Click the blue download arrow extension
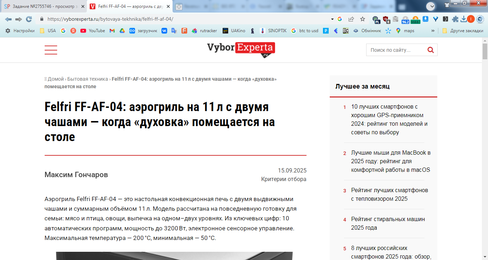This screenshot has width=488, height=260. tap(425, 19)
